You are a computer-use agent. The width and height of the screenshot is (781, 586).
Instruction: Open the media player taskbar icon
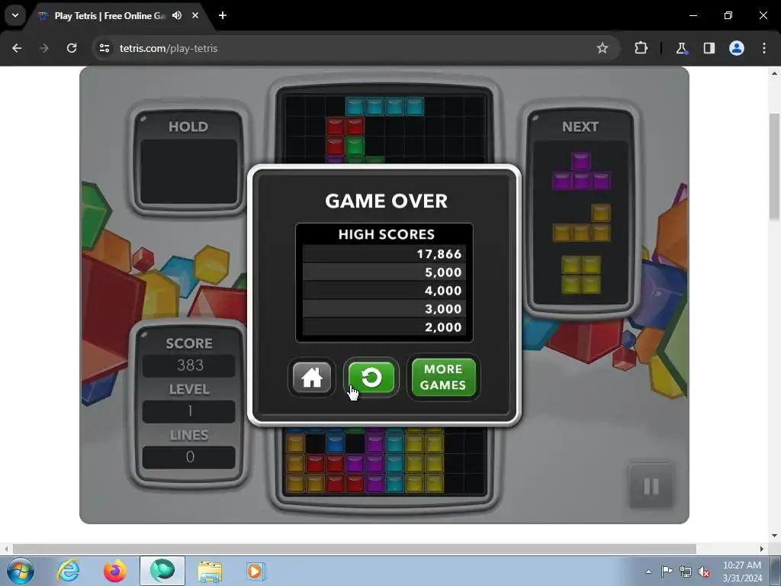point(256,571)
